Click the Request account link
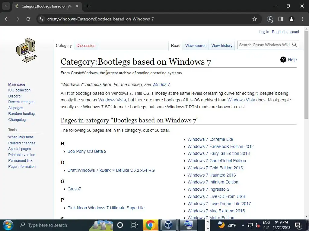This screenshot has height=231, width=309. 285,32
